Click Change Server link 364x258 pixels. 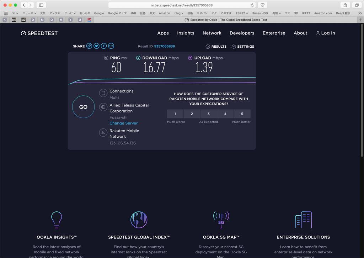[x=123, y=123]
